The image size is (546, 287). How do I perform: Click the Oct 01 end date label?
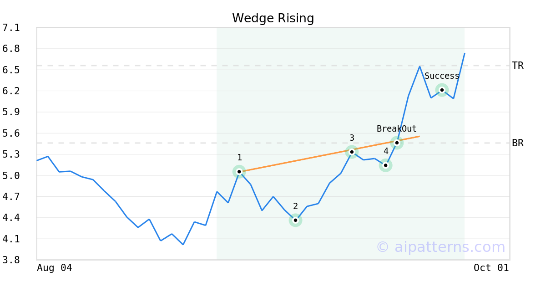pyautogui.click(x=491, y=268)
